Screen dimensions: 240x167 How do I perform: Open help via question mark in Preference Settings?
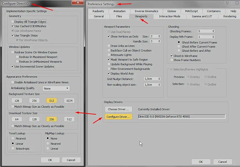[227, 3]
